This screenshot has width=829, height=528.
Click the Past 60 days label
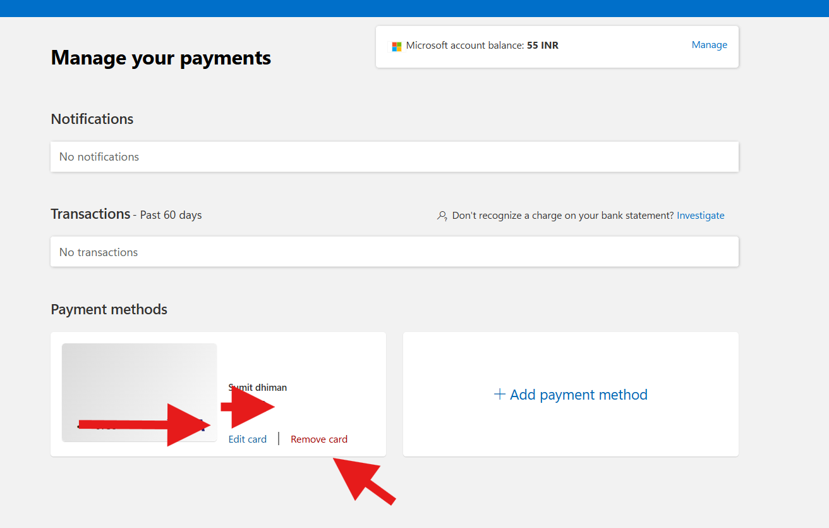171,215
